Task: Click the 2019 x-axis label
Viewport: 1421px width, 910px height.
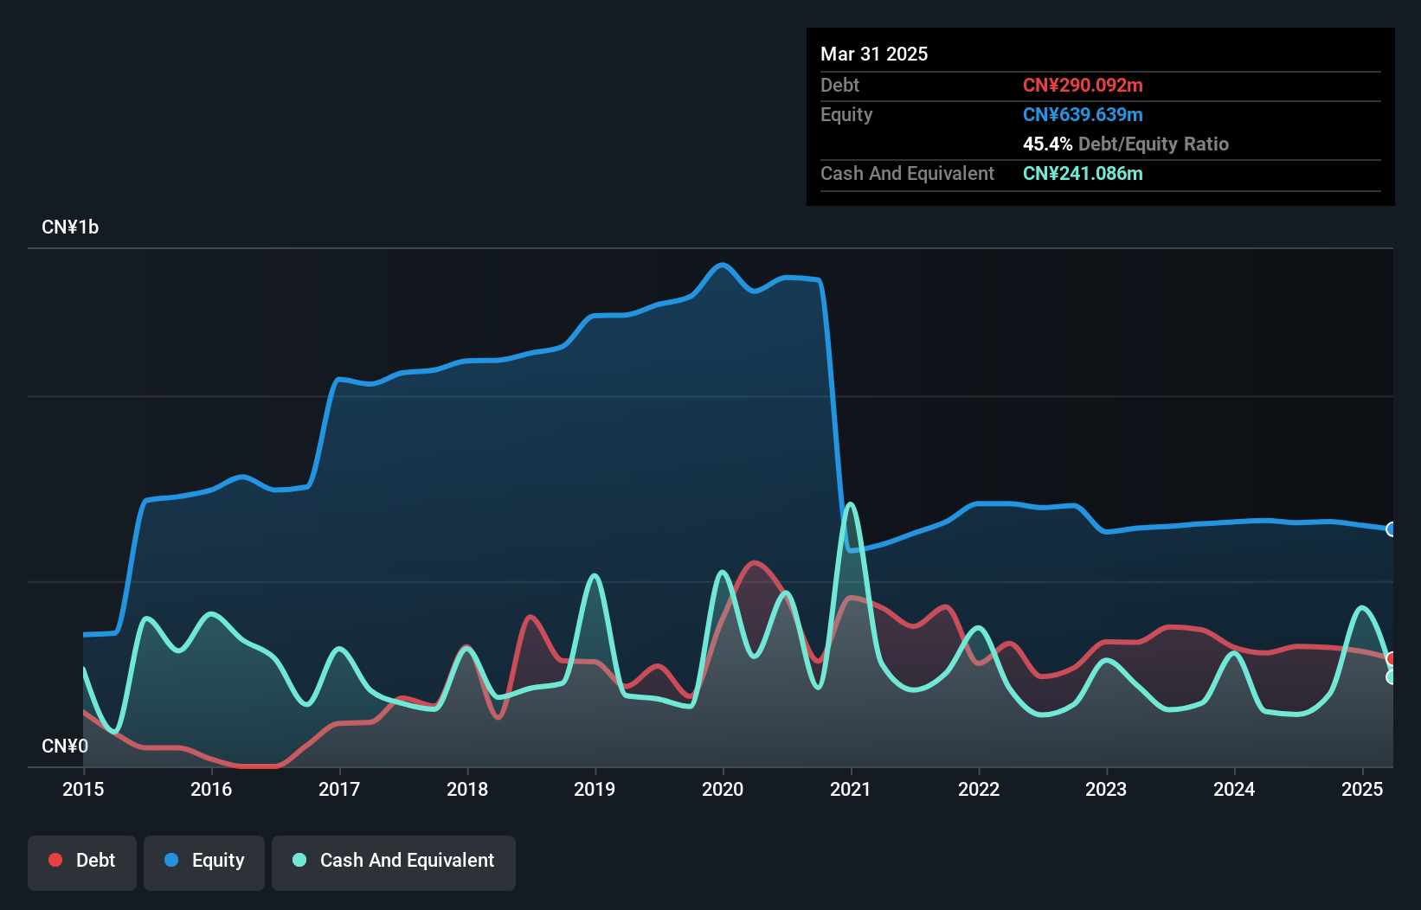Action: tap(595, 789)
